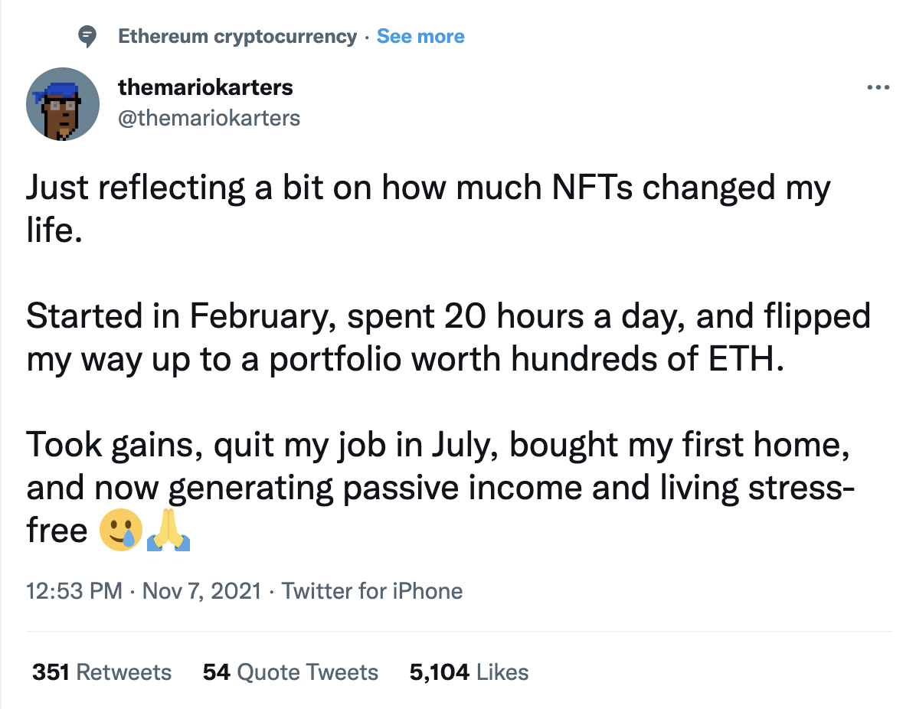Click the topic speech bubble icon
Screen dimensions: 916x709
(x=89, y=36)
